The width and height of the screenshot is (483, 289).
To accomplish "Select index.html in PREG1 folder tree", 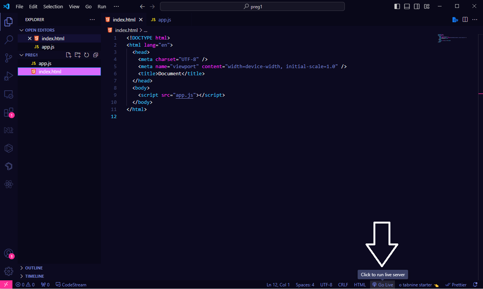I will click(x=59, y=71).
